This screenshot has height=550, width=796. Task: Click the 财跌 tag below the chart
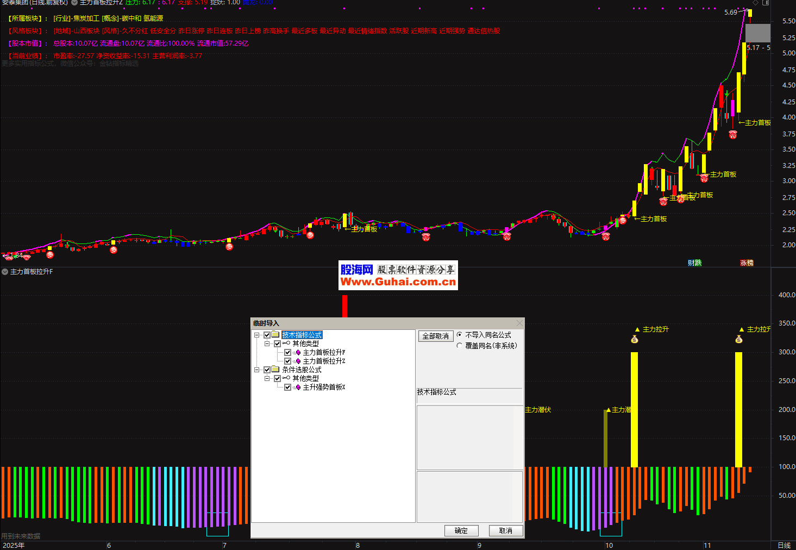point(694,263)
